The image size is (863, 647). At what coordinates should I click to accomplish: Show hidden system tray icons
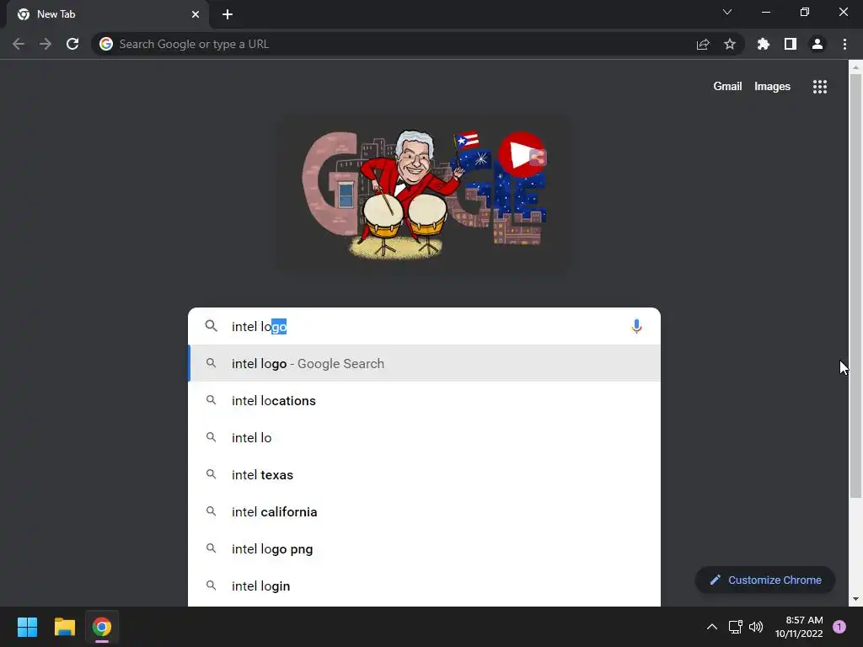click(711, 627)
